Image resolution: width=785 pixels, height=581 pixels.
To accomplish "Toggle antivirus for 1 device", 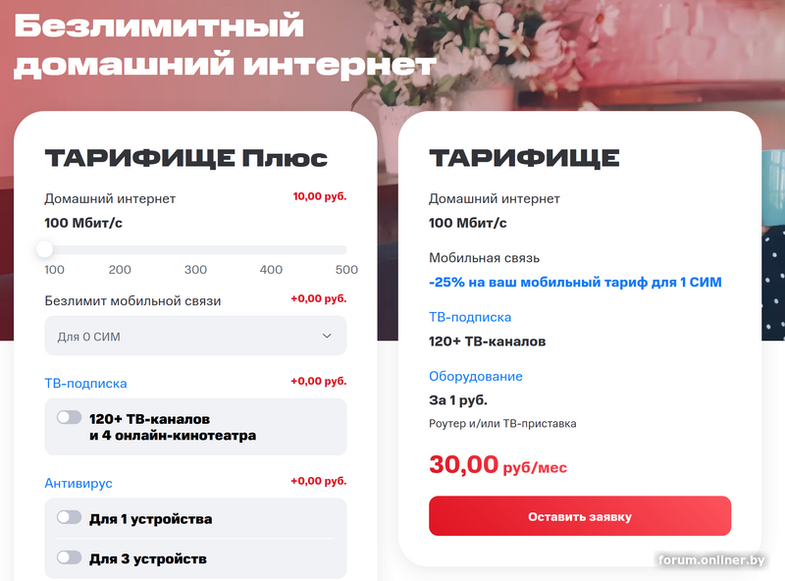I will pos(69,518).
